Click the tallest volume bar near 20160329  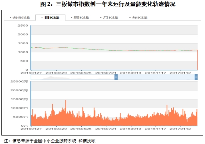click(x=66, y=113)
